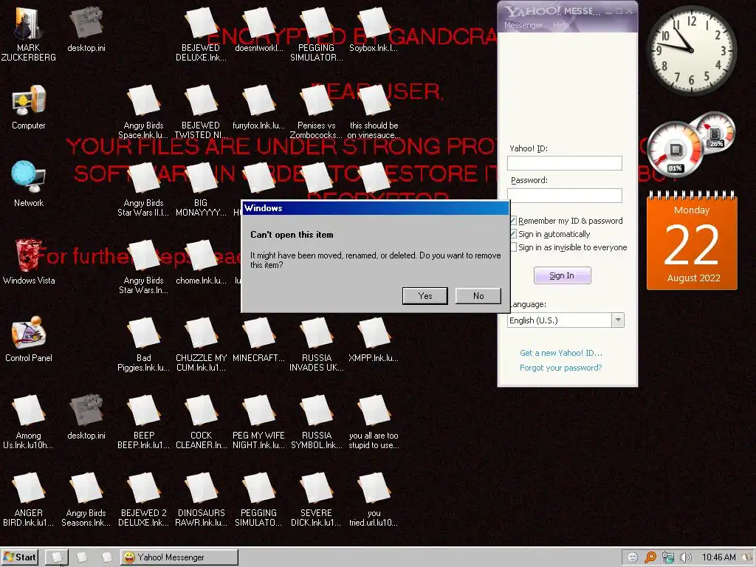Select the BEJEWED DELUXE.lnk icon at top
Viewport: 756px width, 567px height.
[201, 34]
